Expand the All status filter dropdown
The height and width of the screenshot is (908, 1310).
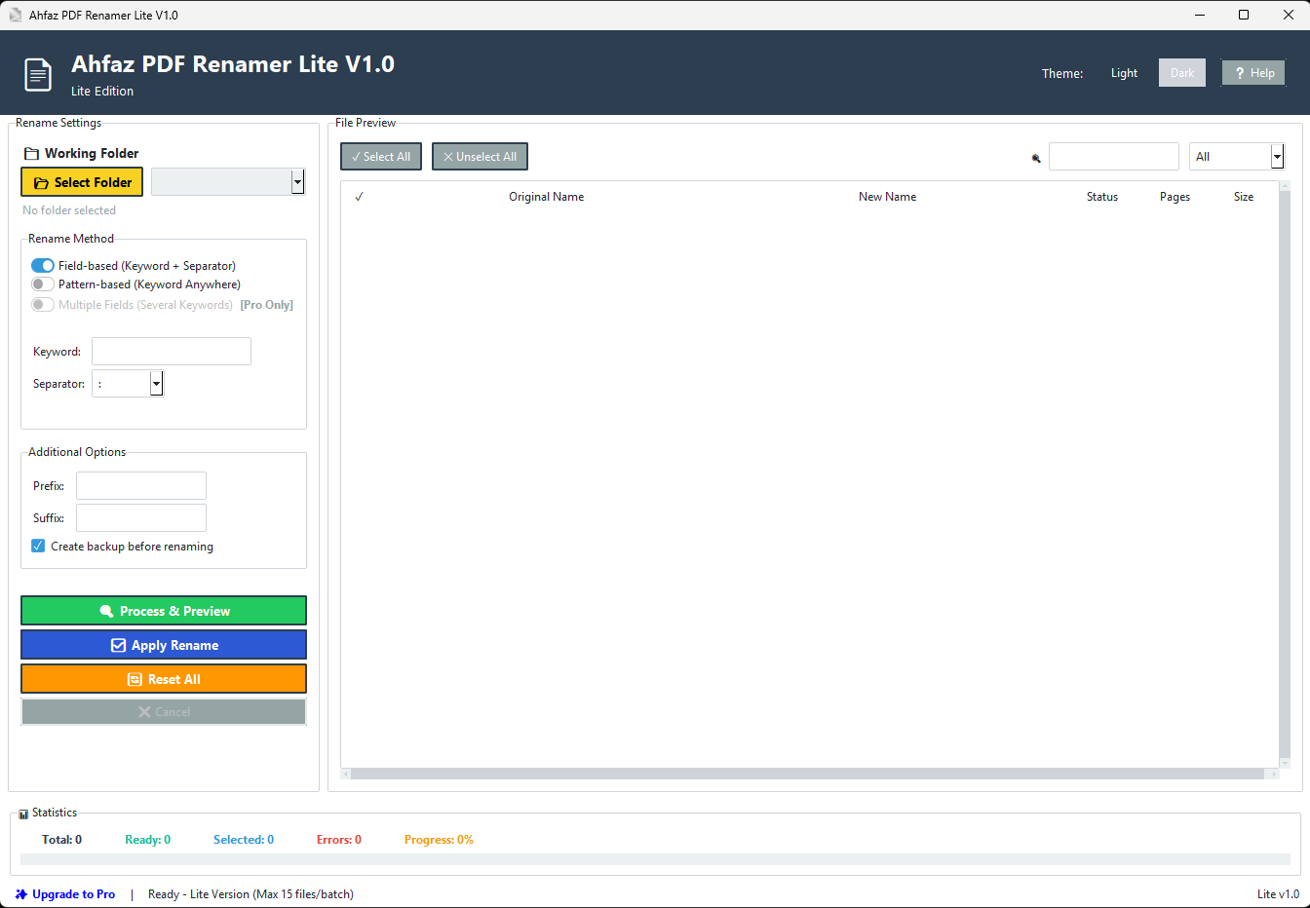point(1277,157)
